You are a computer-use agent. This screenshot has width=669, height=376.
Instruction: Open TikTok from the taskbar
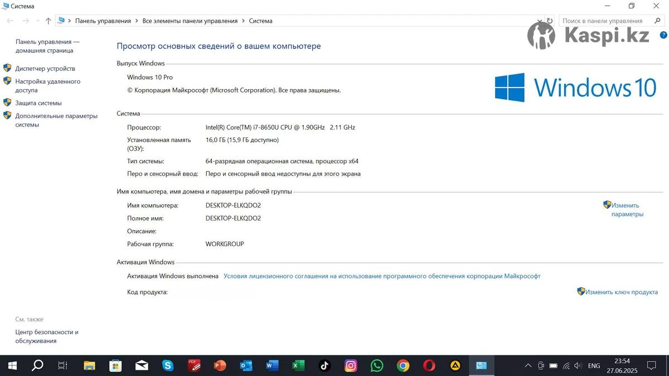[x=324, y=366]
